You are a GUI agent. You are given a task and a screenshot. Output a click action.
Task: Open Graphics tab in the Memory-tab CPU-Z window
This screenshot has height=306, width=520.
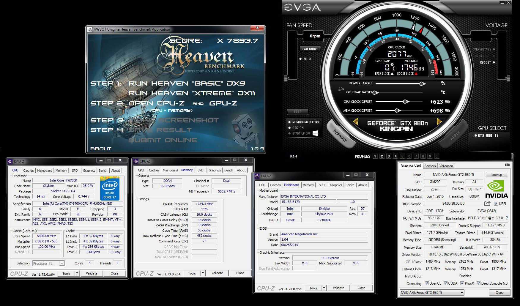click(215, 170)
